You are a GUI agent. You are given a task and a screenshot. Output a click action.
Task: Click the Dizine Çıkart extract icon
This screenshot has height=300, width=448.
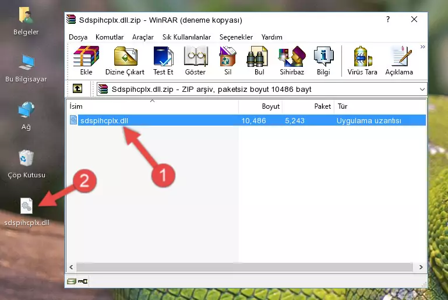(125, 60)
